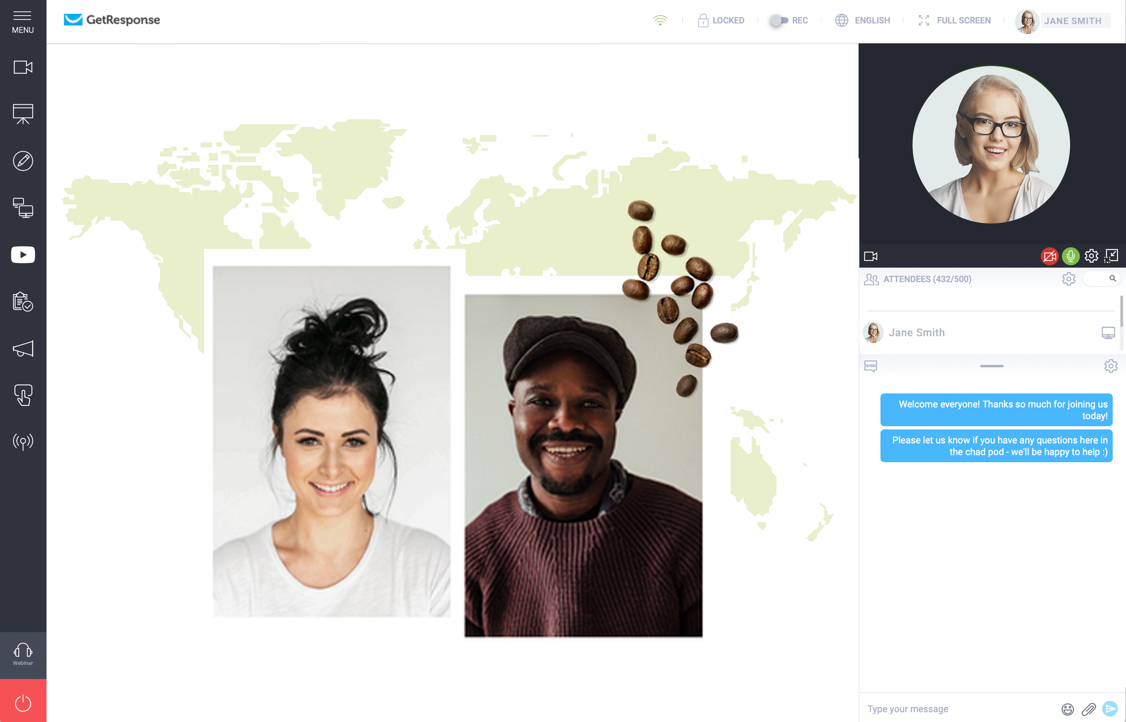The image size is (1126, 722).
Task: Open attendees list settings gear
Action: click(x=1068, y=279)
